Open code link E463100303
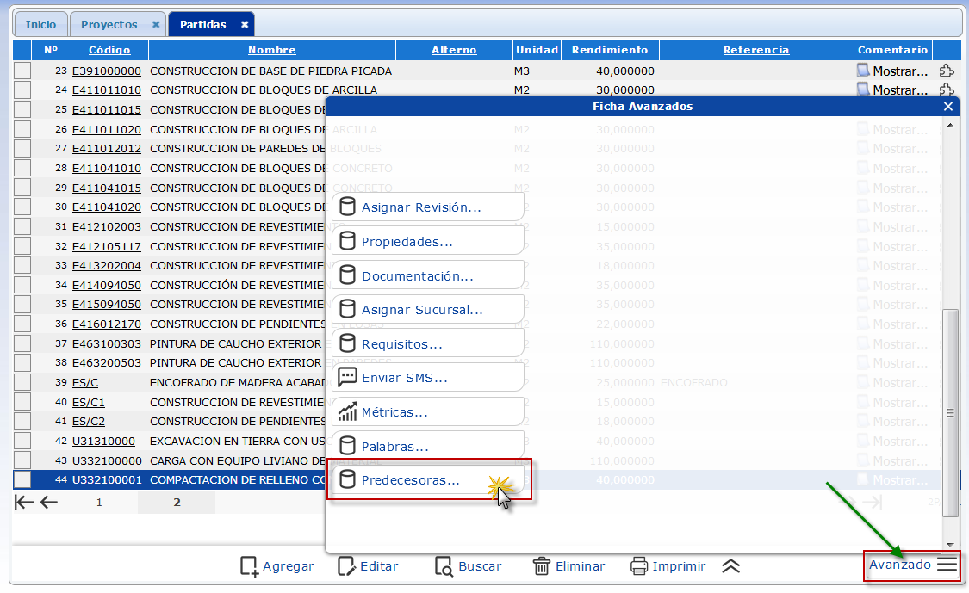The height and width of the screenshot is (593, 969). coord(106,343)
